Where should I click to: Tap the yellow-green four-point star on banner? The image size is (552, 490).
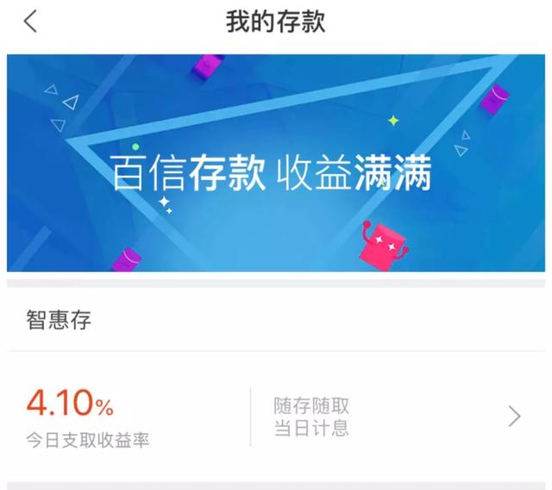393,121
